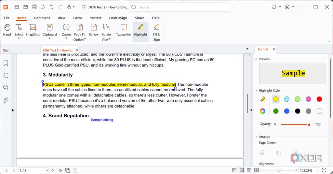Toggle the Highlight tool
The width and height of the screenshot is (333, 174).
tap(140, 32)
